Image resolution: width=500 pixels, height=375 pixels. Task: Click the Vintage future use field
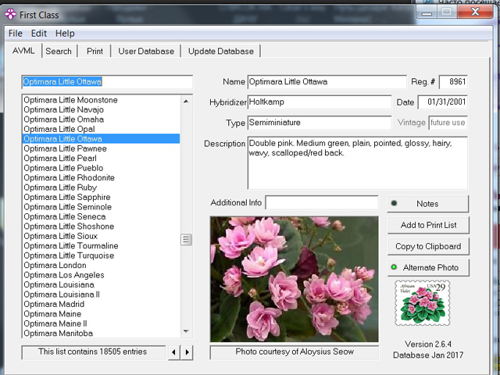point(448,123)
